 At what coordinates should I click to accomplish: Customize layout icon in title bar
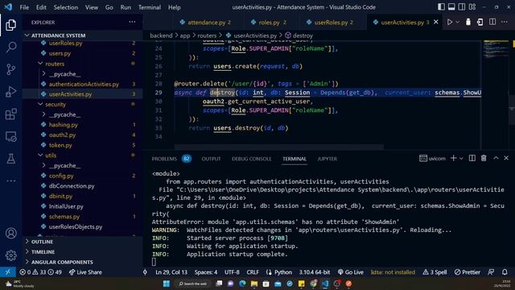pyautogui.click(x=472, y=7)
